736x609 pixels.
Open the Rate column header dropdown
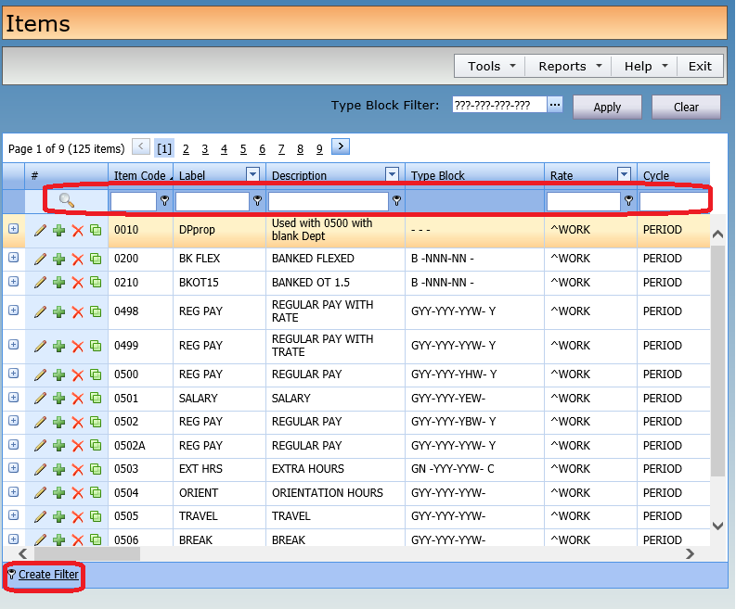[624, 174]
